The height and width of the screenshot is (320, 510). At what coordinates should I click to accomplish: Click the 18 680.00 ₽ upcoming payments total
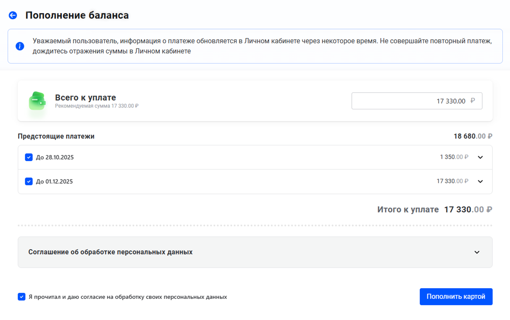pos(472,136)
